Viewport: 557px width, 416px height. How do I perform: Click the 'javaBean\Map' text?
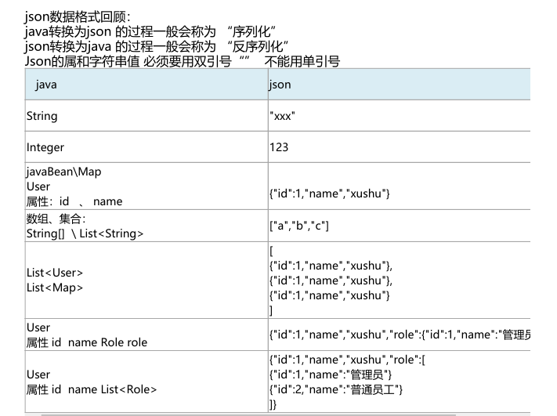(x=64, y=172)
